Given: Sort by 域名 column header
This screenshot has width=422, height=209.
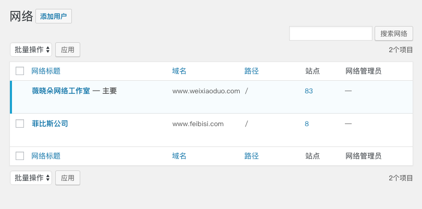Looking at the screenshot, I should tap(179, 71).
